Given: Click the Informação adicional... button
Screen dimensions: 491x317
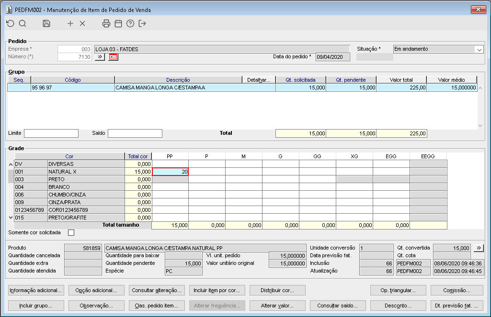Looking at the screenshot, I should point(36,290).
